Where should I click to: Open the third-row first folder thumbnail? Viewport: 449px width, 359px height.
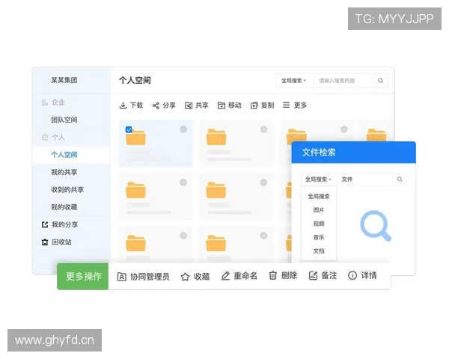[135, 243]
